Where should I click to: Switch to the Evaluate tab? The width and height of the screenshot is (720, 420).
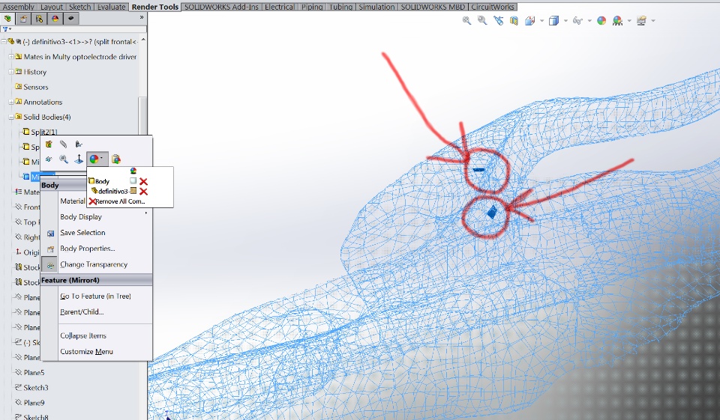pyautogui.click(x=112, y=7)
